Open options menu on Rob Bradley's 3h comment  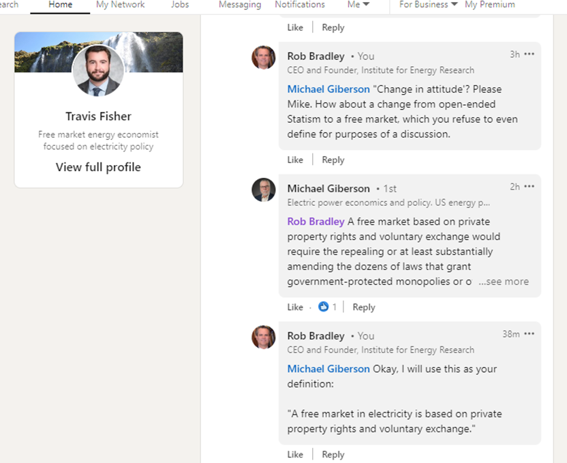click(529, 55)
